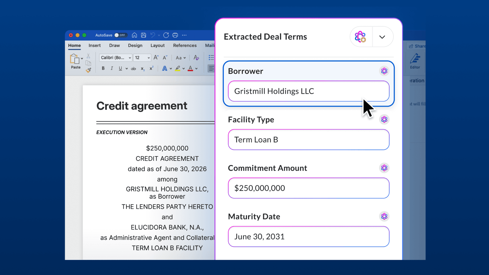Open the Draw ribbon tab
This screenshot has width=489, height=275.
pos(114,45)
